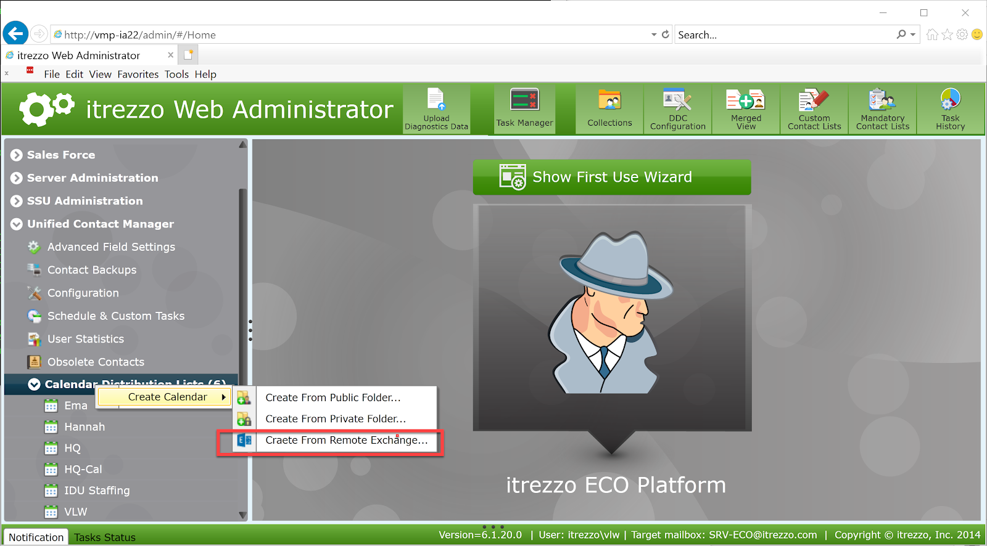Select the HQ calendar list item
Viewport: 987px width, 546px height.
pos(72,448)
